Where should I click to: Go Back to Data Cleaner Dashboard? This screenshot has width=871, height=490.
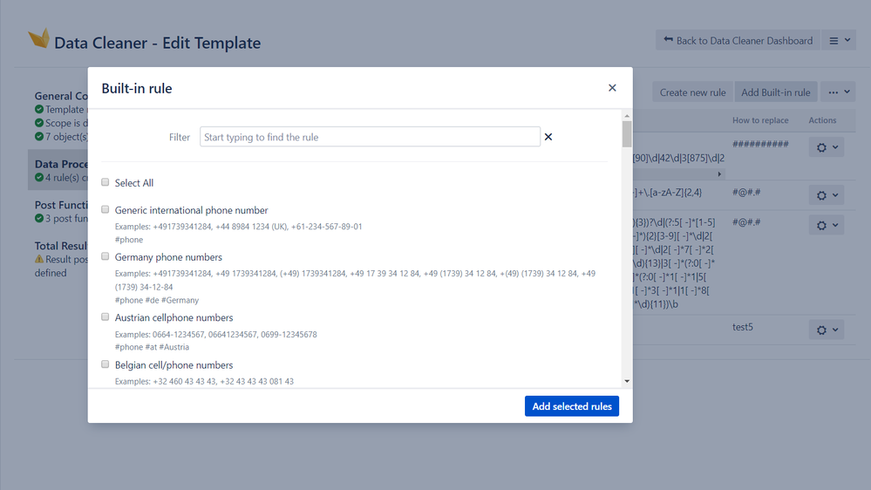(x=738, y=41)
